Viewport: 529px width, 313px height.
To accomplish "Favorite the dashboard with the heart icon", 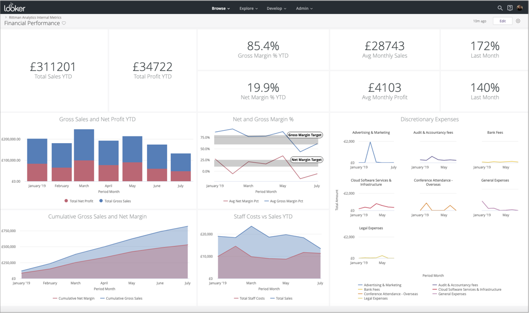I will pyautogui.click(x=64, y=23).
